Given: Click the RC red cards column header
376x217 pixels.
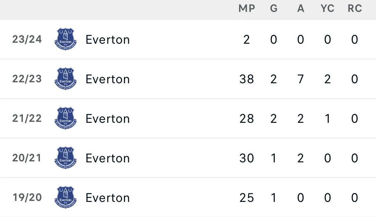Looking at the screenshot, I should point(355,9).
